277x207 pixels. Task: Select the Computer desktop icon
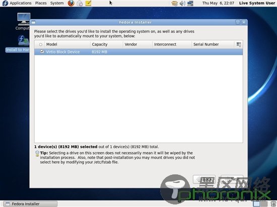23,21
